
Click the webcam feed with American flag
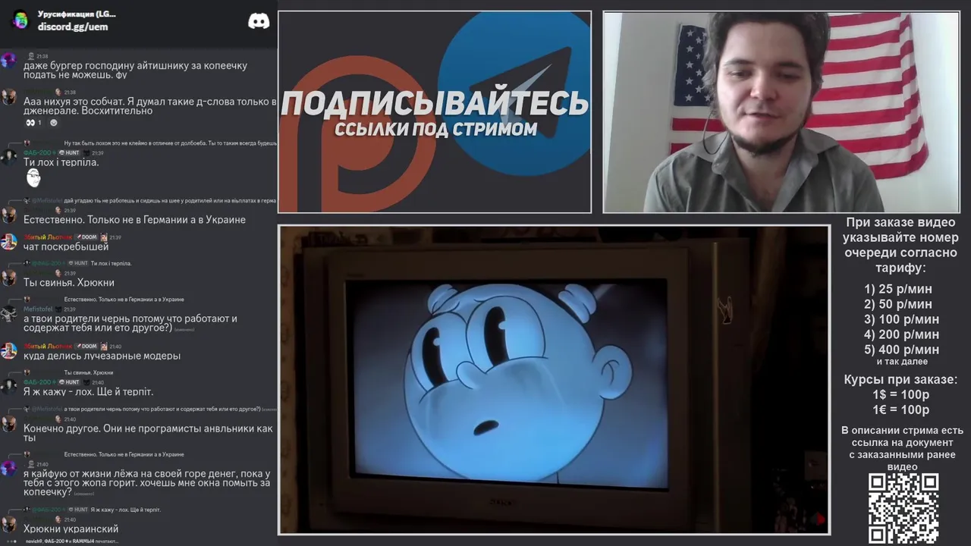point(781,111)
